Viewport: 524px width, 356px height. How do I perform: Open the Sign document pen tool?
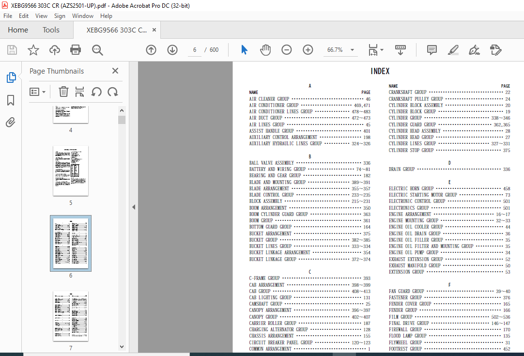tap(474, 50)
